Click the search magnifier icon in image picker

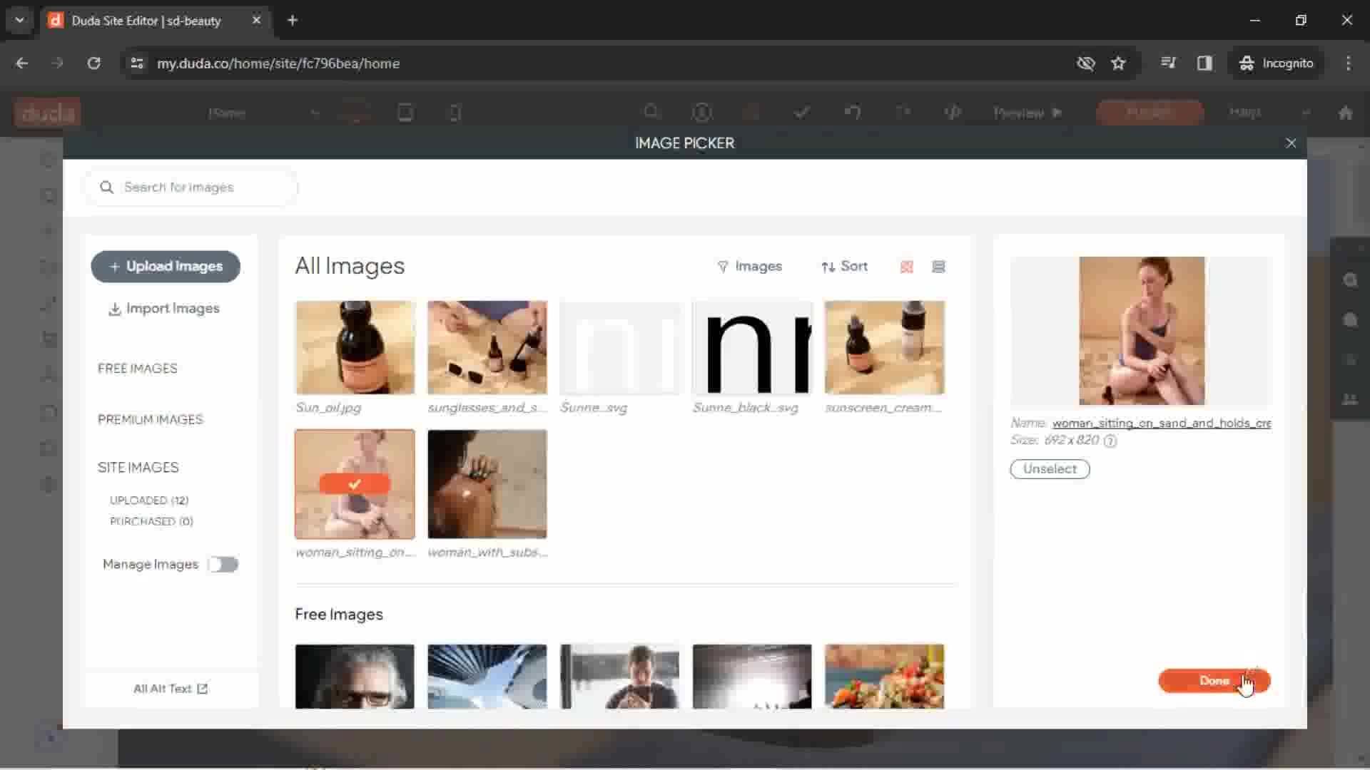click(x=107, y=188)
